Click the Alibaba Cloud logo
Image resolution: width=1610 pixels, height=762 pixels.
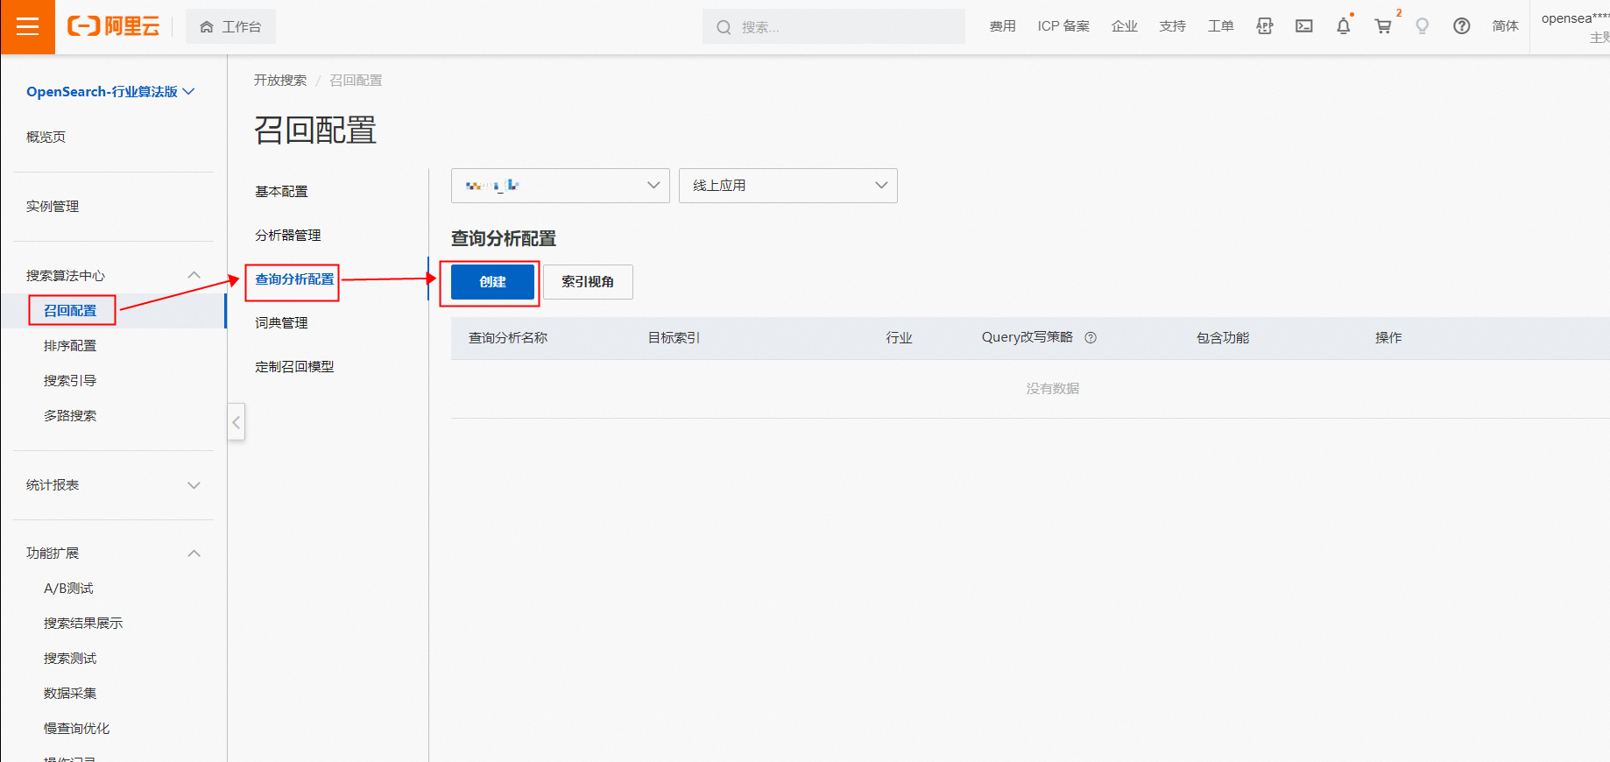pyautogui.click(x=114, y=26)
